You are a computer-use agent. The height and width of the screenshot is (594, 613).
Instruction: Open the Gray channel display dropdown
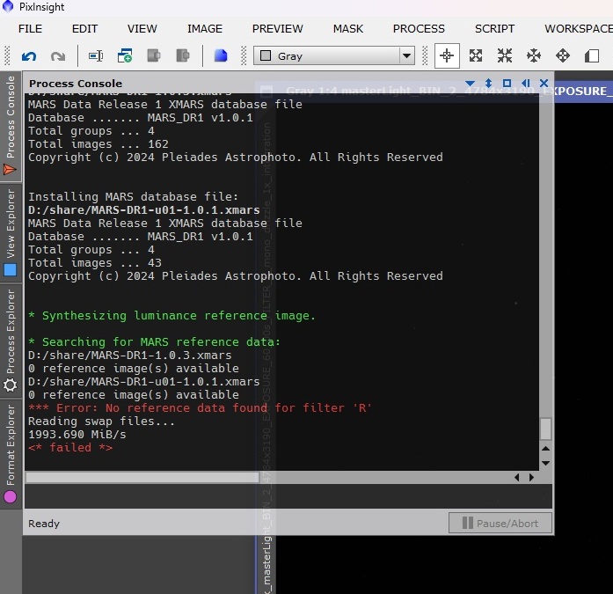pyautogui.click(x=334, y=56)
